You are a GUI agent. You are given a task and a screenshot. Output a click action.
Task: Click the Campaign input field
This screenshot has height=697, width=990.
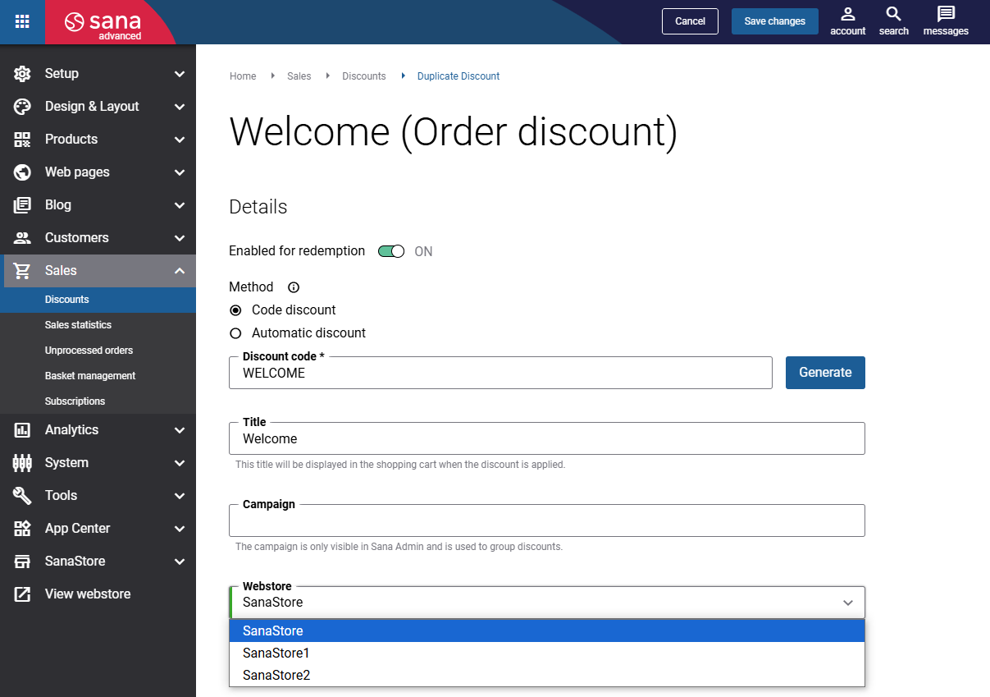pos(547,520)
